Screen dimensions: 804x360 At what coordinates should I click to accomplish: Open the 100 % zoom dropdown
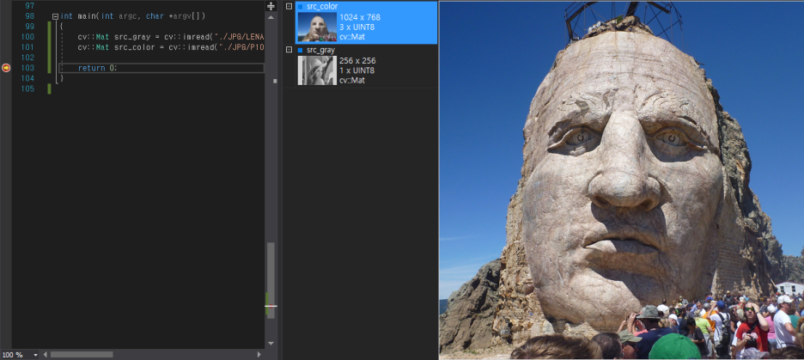[35, 354]
